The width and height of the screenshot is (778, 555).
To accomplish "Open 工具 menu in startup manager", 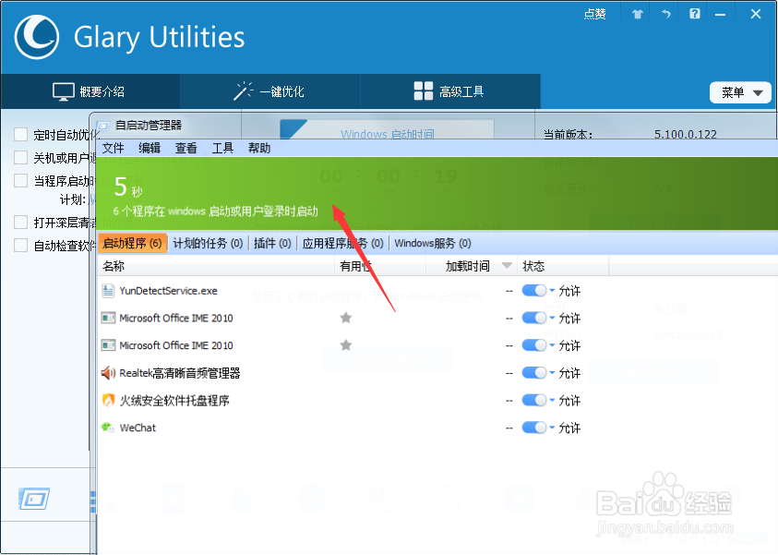I will tap(222, 148).
